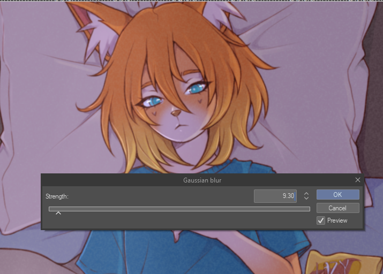Click the Strength label text
The width and height of the screenshot is (383, 274).
[x=57, y=196]
